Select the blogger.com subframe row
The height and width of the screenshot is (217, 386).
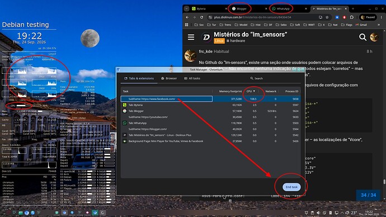[x=211, y=129]
